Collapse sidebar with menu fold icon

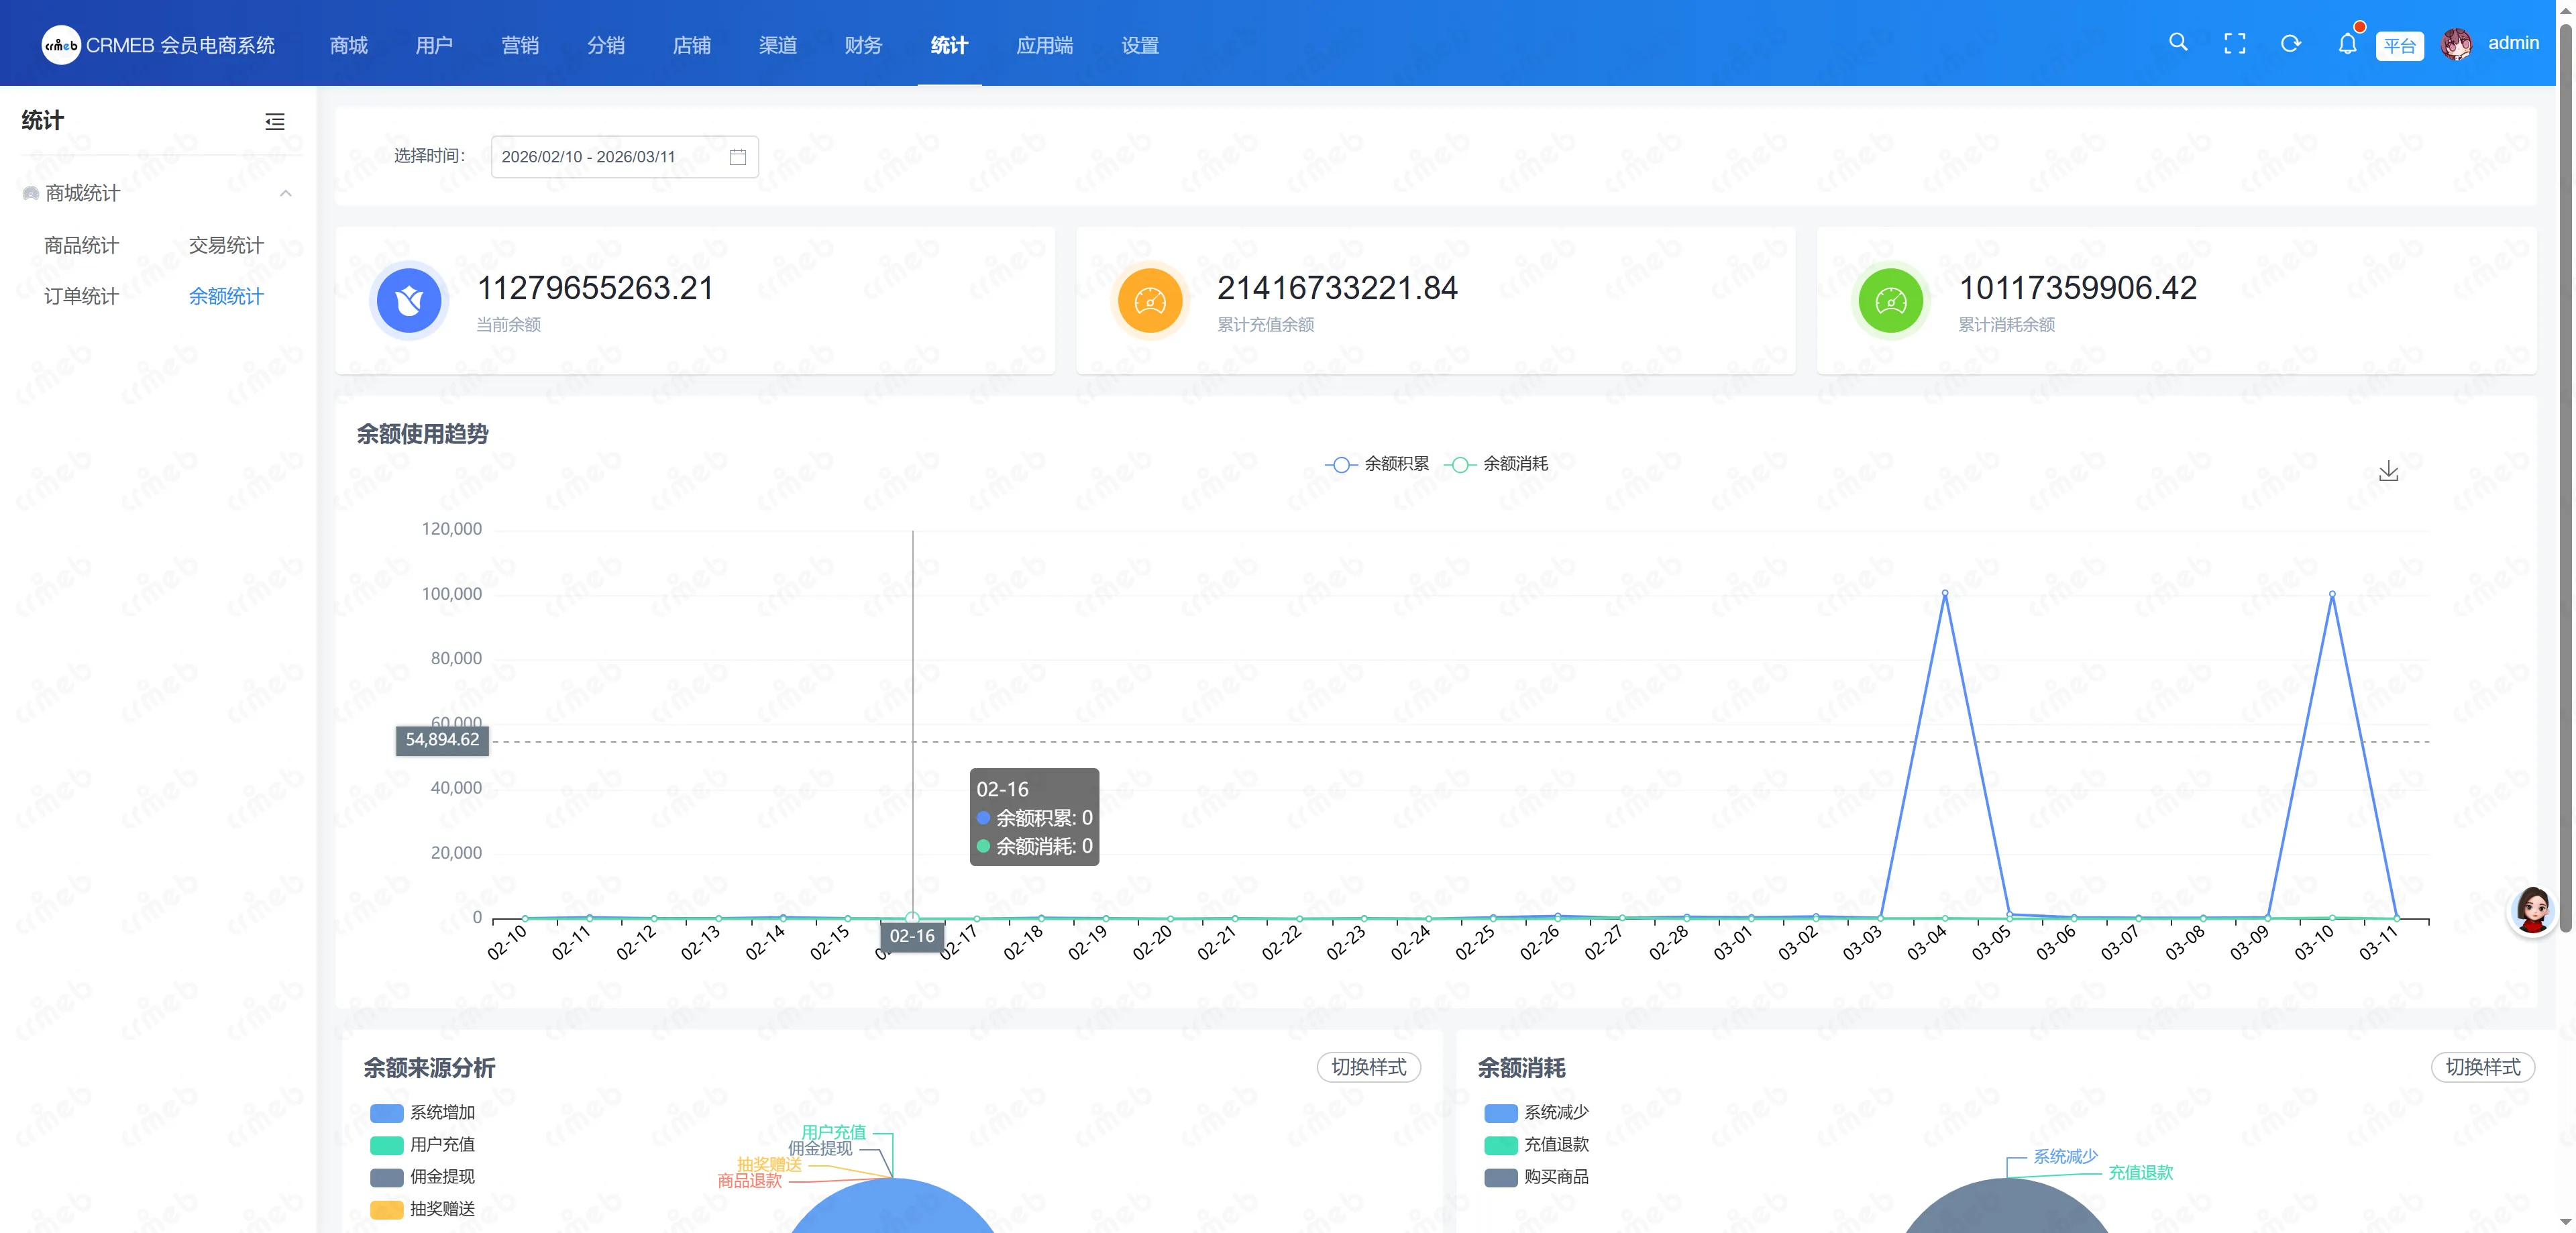(x=275, y=122)
